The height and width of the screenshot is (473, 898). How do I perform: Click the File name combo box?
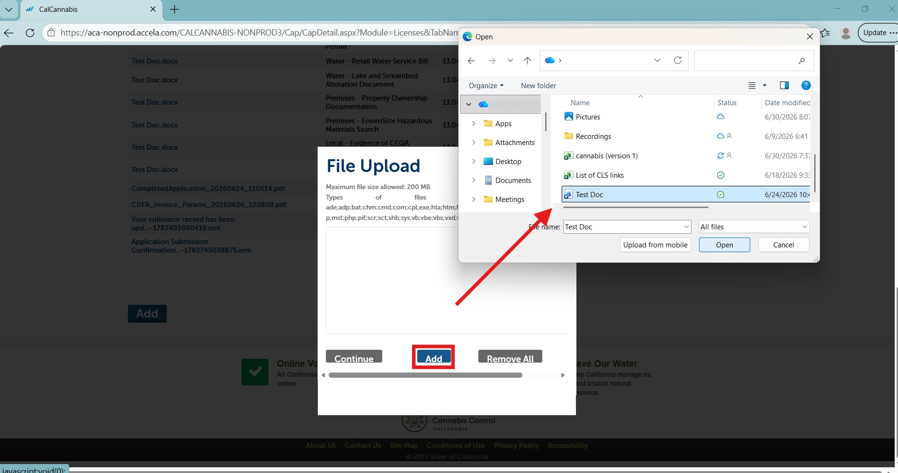click(x=627, y=227)
